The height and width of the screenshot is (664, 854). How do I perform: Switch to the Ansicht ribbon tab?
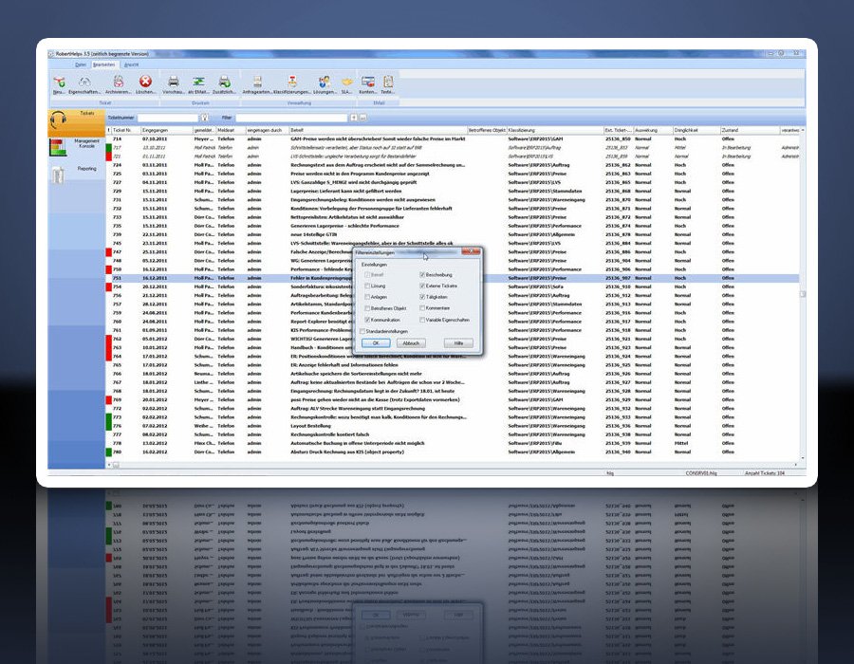tap(131, 65)
